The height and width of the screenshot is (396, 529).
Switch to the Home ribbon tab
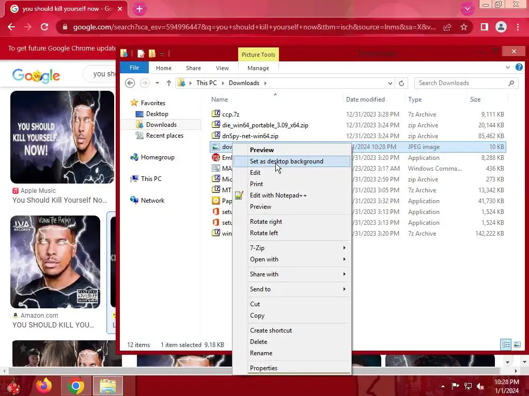pyautogui.click(x=164, y=68)
